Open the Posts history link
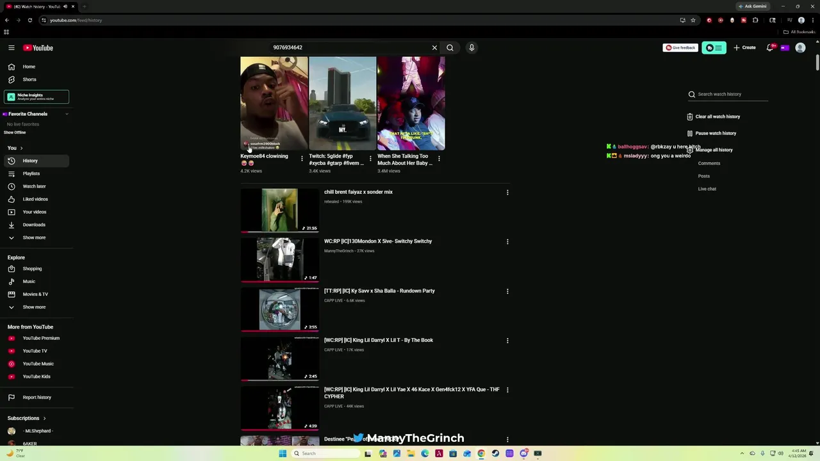 pos(704,176)
